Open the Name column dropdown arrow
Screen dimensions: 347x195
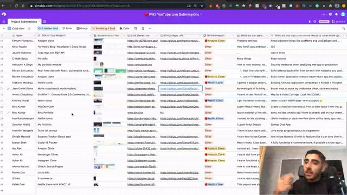[34, 35]
